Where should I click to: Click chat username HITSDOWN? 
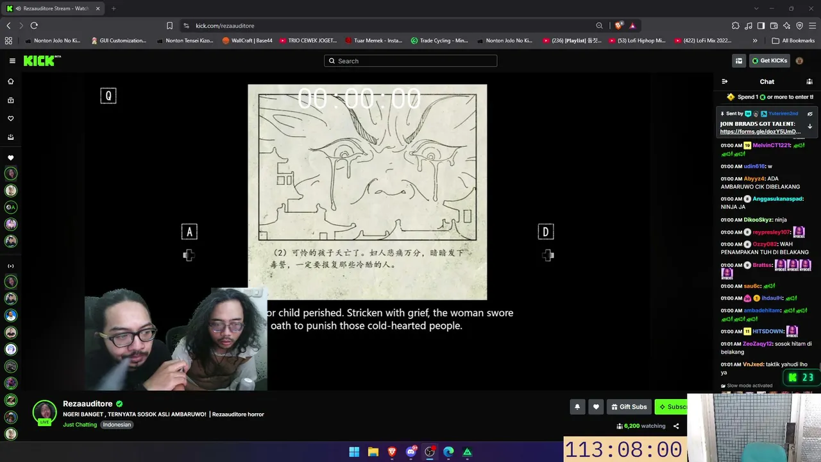point(768,332)
